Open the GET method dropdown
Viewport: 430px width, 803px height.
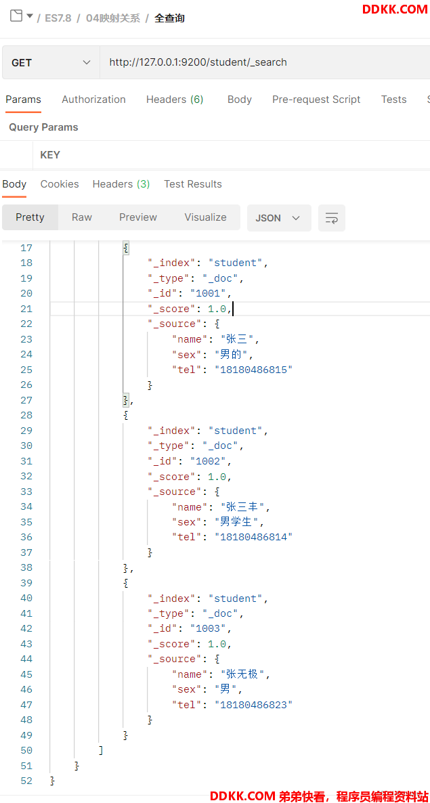[51, 62]
